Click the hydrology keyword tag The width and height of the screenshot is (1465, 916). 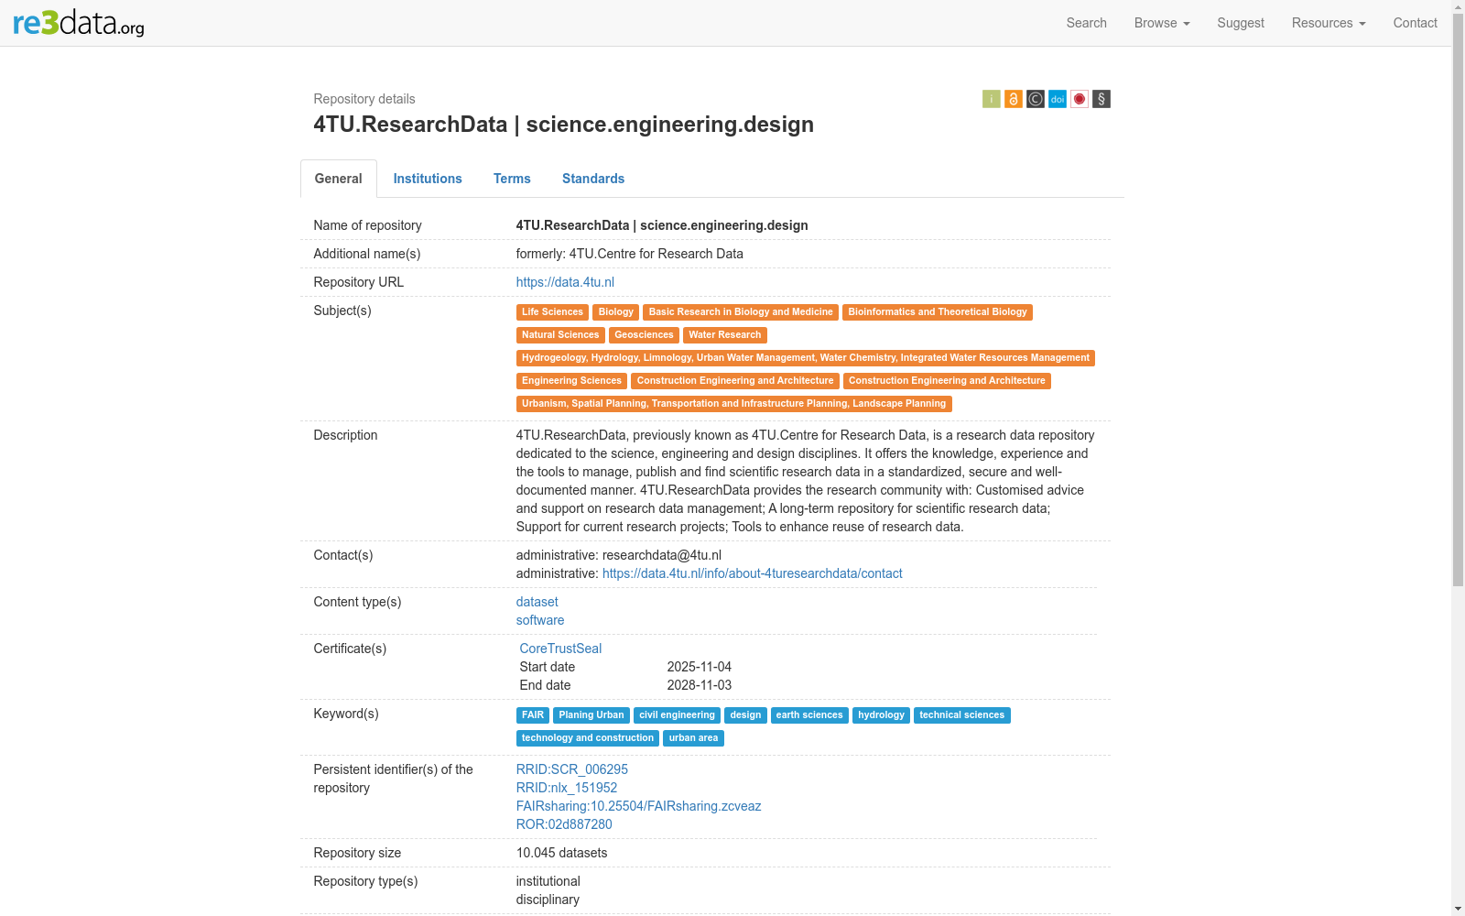[881, 715]
